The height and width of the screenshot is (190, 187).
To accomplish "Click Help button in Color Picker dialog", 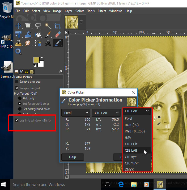I will click(73, 157).
